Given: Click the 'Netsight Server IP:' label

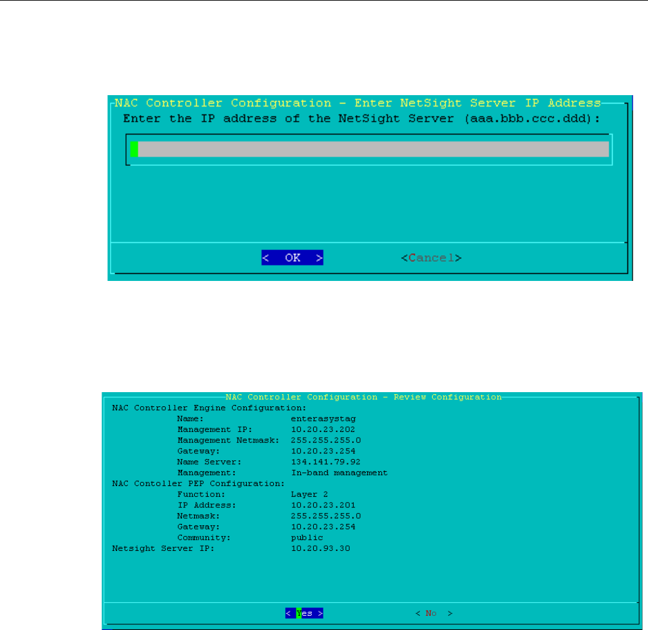Looking at the screenshot, I should pos(163,548).
